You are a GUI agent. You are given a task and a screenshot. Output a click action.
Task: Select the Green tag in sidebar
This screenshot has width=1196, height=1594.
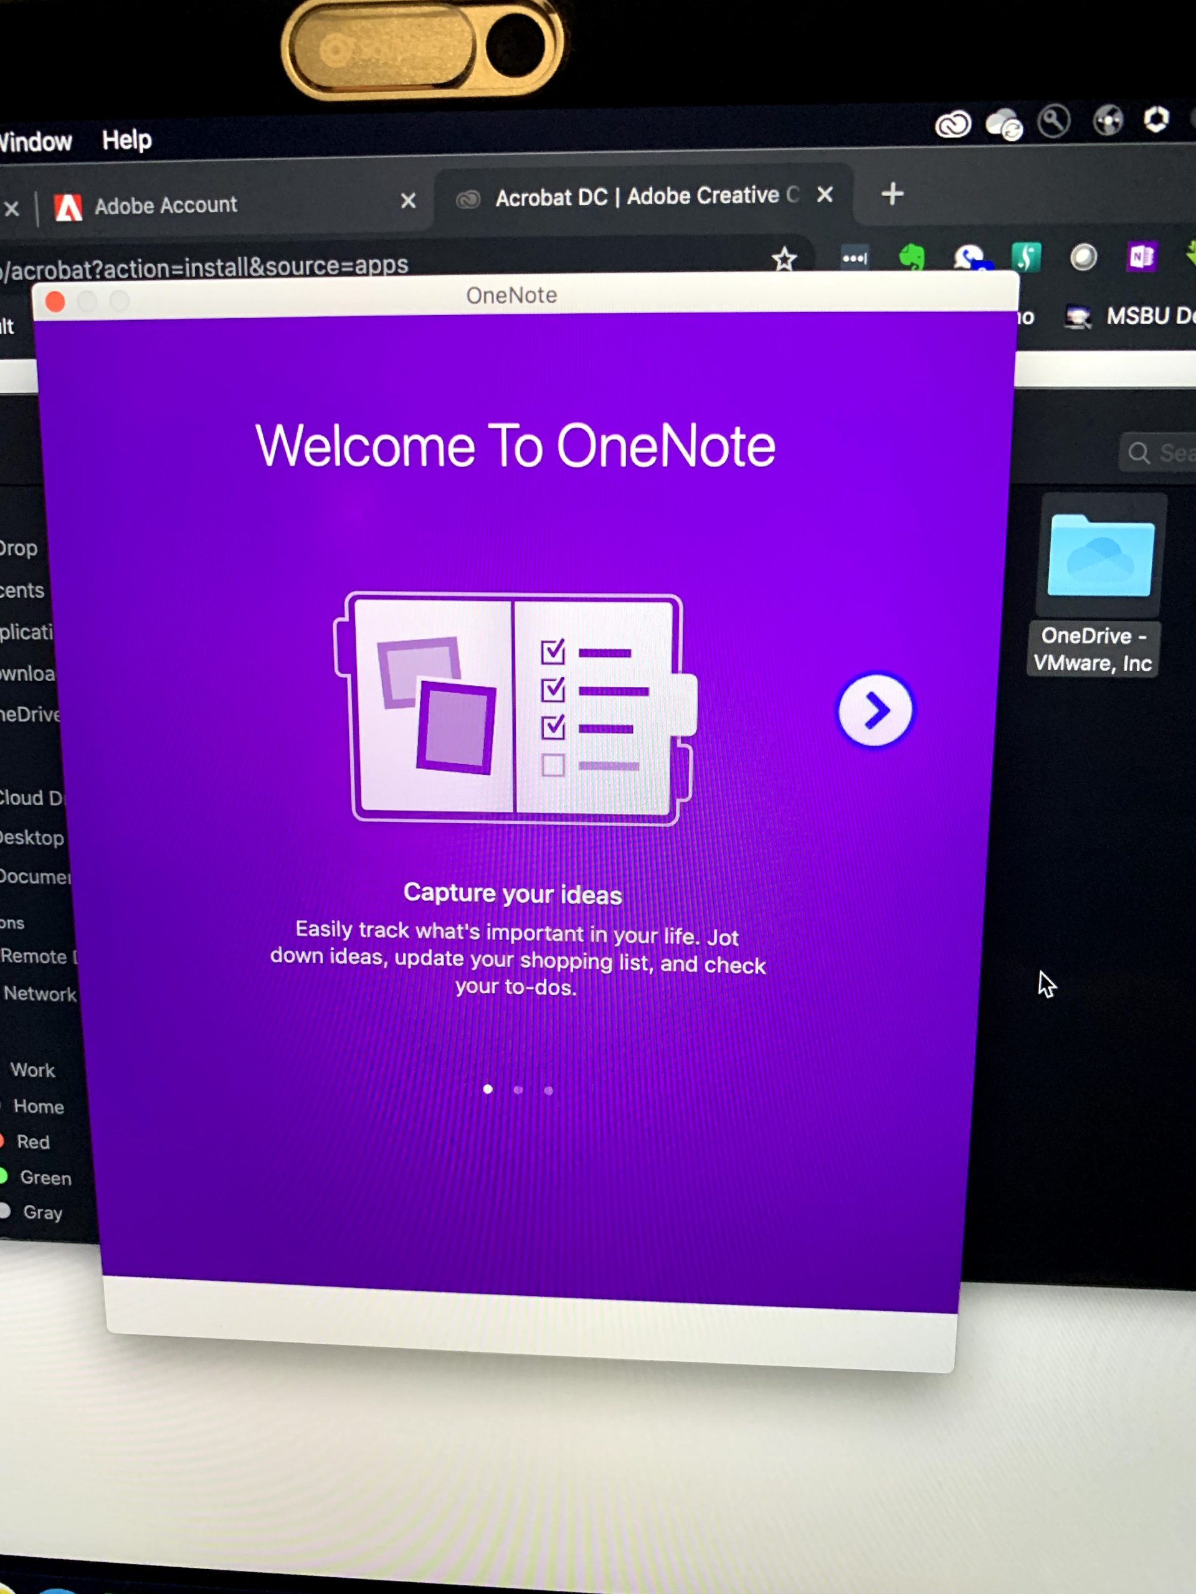click(45, 1177)
